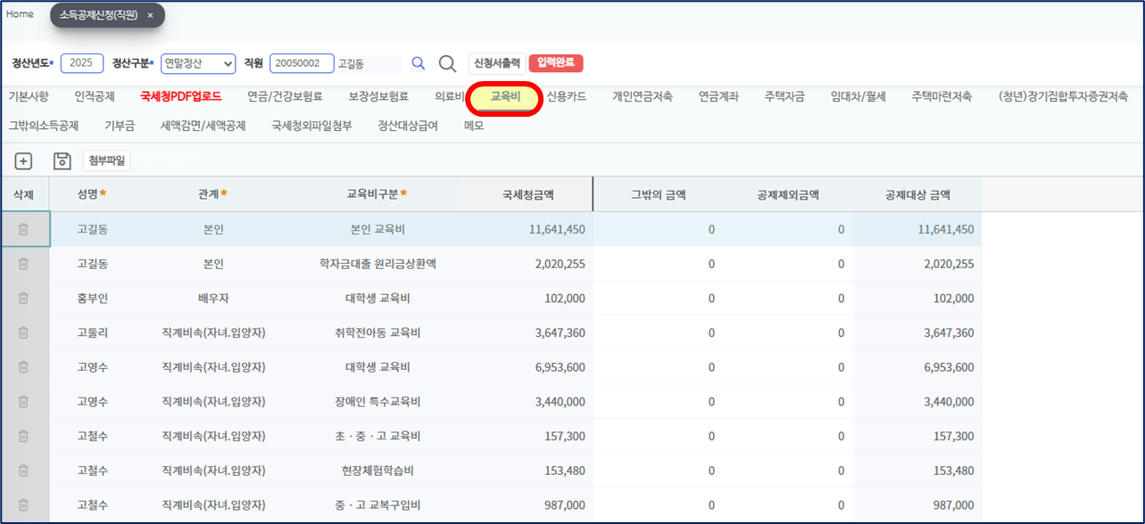Click the 배우자 relation cell
Viewport: 1145px width, 524px height.
pos(213,299)
